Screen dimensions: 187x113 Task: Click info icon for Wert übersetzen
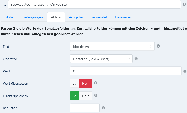pyautogui.click(x=96, y=83)
